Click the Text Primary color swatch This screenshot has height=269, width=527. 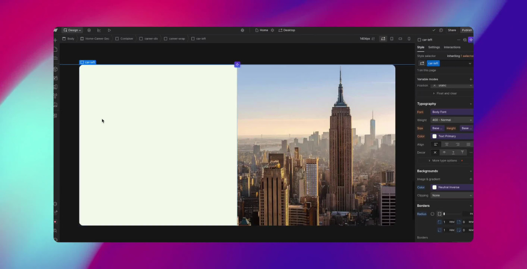tap(435, 136)
